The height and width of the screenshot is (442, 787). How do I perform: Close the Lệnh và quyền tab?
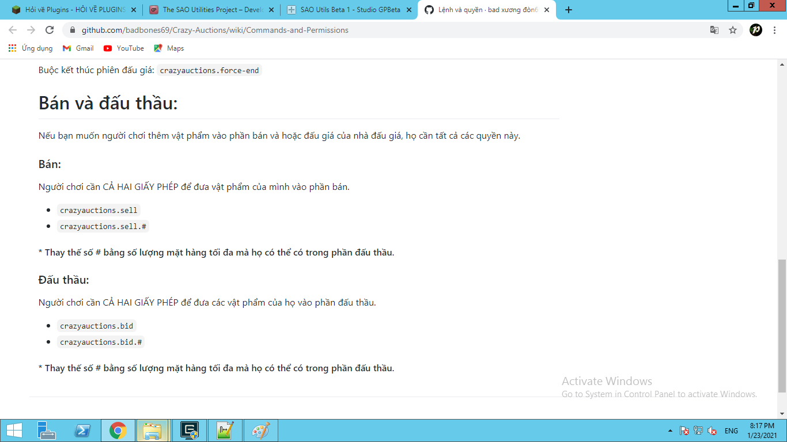[546, 10]
